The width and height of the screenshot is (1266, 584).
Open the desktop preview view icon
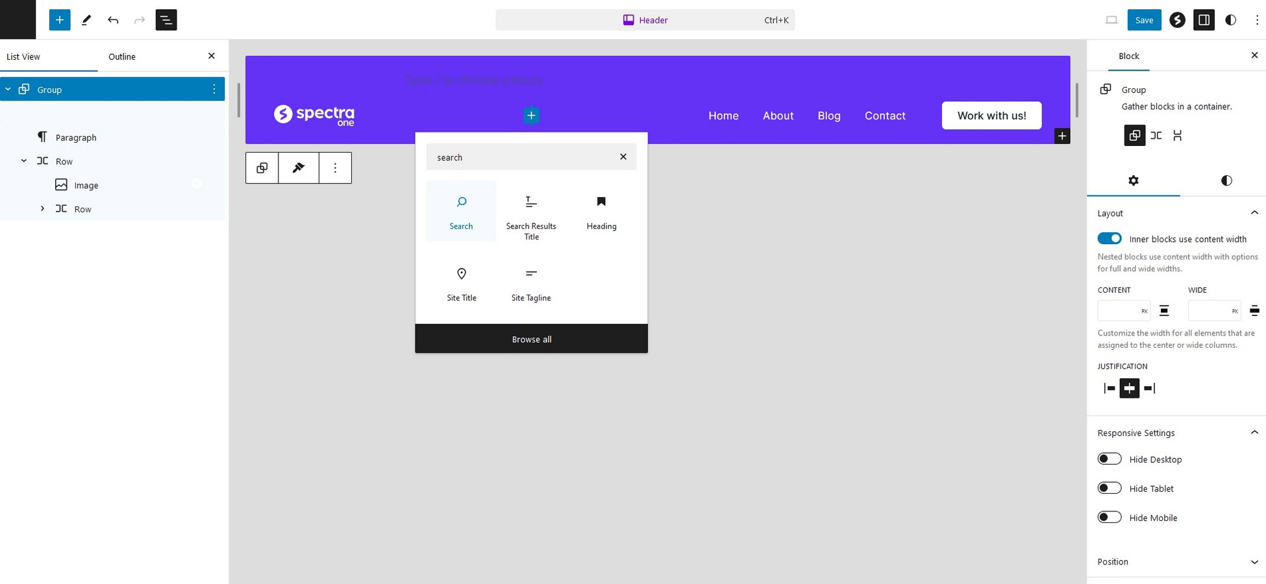(x=1111, y=20)
